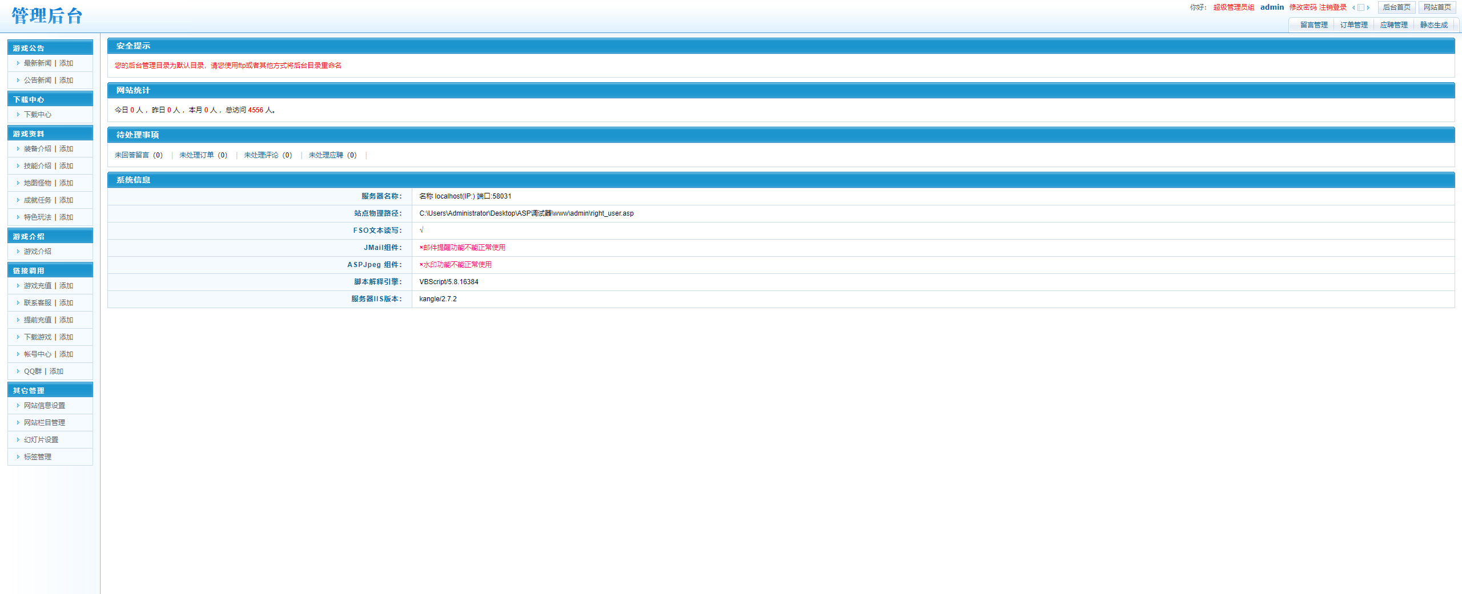Open 网站首页 button

coord(1437,7)
